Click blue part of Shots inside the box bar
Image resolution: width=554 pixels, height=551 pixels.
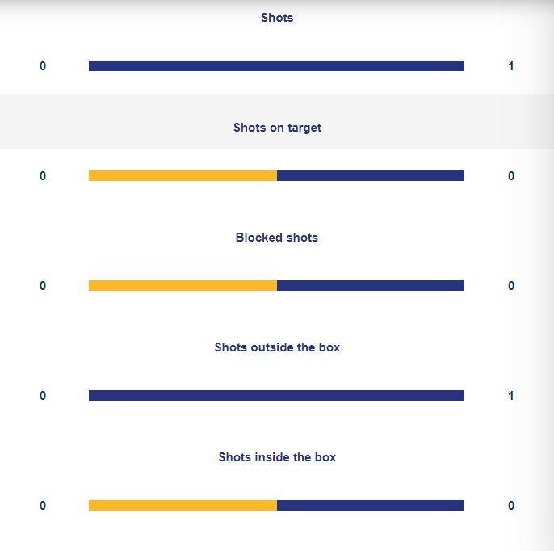[x=371, y=506]
